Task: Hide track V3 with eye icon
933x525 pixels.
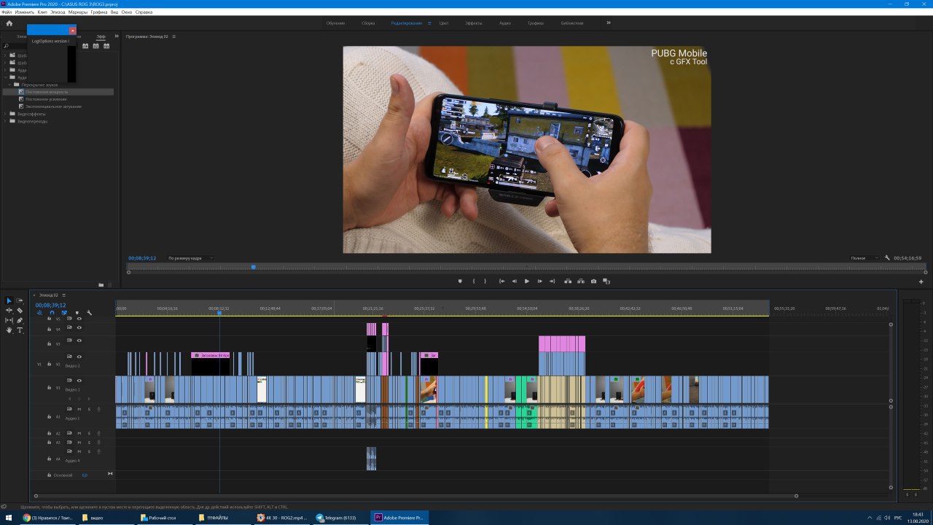Action: 79,341
